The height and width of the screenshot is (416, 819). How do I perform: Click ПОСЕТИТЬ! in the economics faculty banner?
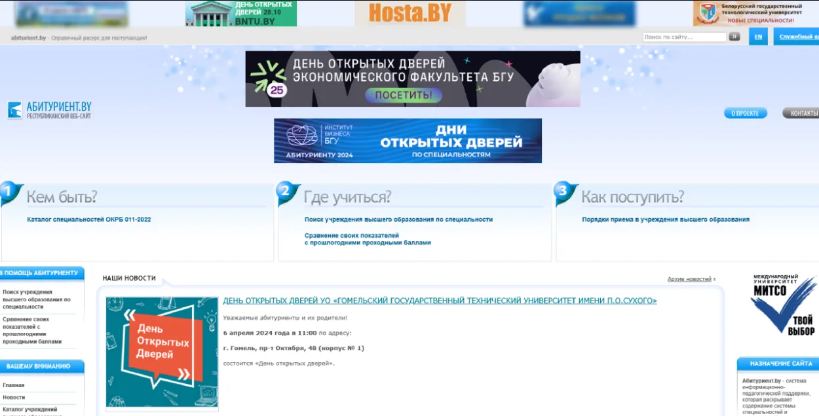click(404, 96)
